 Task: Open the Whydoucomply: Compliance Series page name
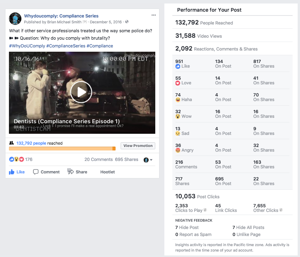point(61,16)
